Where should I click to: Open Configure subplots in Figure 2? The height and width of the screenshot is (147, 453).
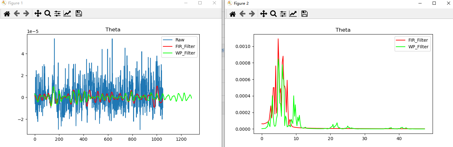pyautogui.click(x=283, y=14)
